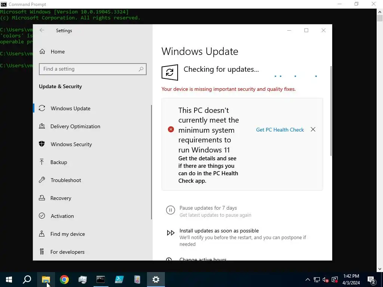
Task: Click the pause icon beside Pause updates
Action: tap(171, 210)
